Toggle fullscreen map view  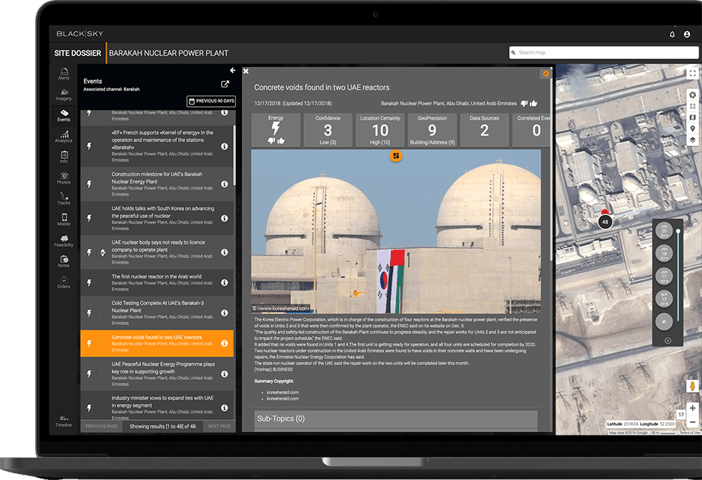[x=692, y=73]
